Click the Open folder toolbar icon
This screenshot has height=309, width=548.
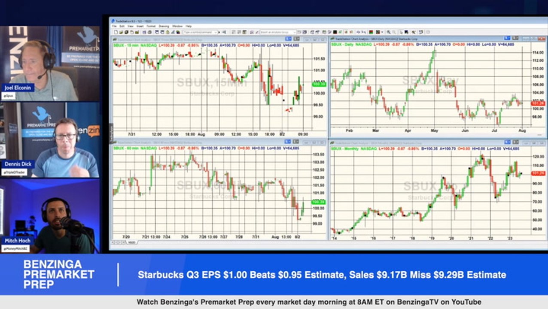(121, 32)
